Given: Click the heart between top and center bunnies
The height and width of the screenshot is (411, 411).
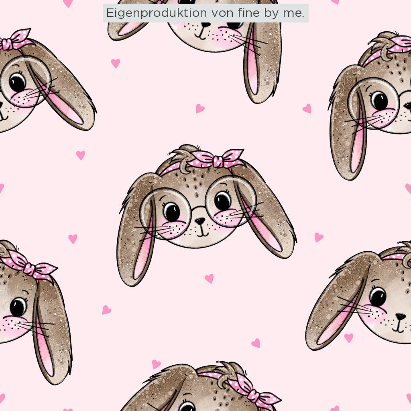Looking at the screenshot, I should coord(200,108).
